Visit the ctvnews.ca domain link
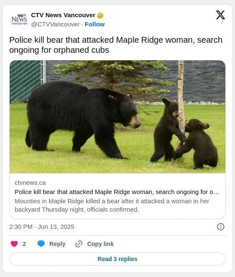The image size is (235, 277). tap(30, 183)
